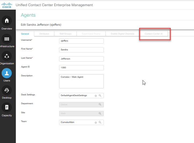Open the Infrastructure grid icon
The image size is (194, 143).
(7, 39)
